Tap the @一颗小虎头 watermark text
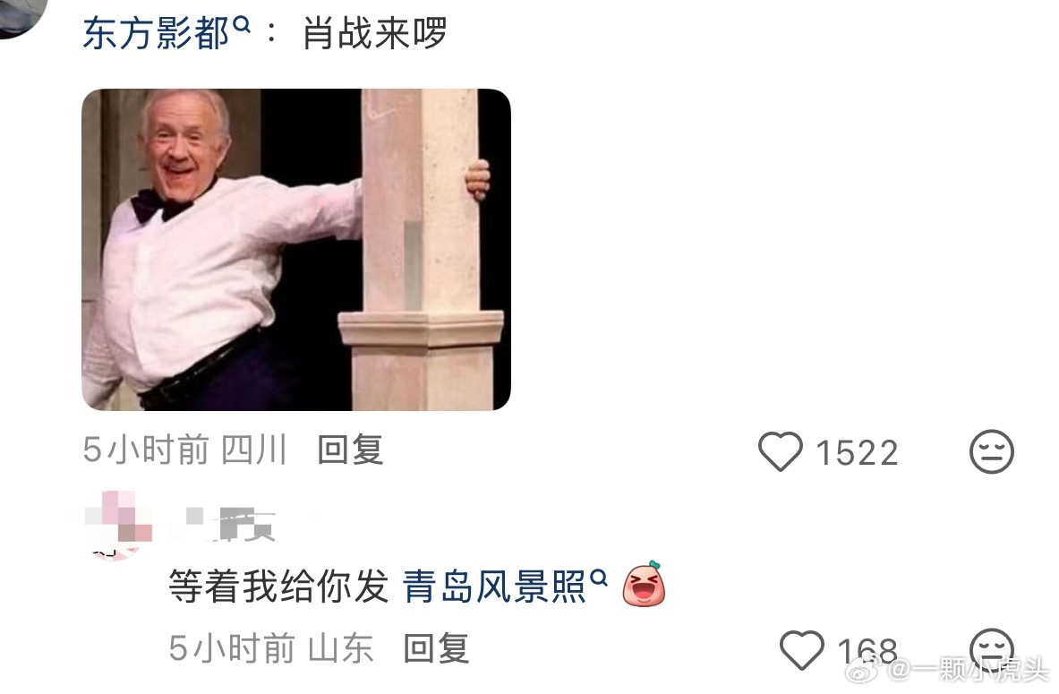The image size is (1059, 694). click(x=968, y=671)
